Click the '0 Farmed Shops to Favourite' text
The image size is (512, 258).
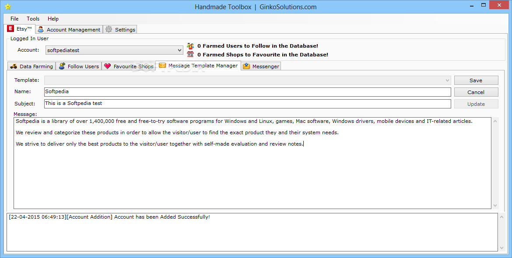click(263, 55)
